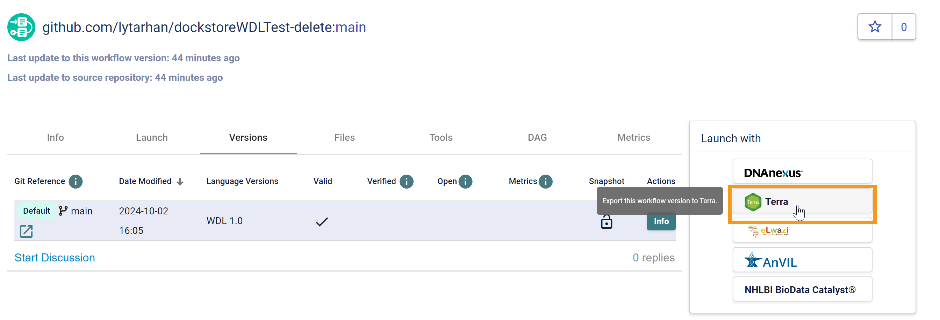Click the snapshot unlocked padlock icon
Image resolution: width=940 pixels, height=320 pixels.
(606, 222)
